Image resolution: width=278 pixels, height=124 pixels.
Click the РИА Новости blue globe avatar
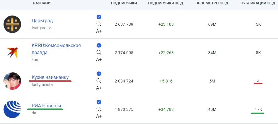pos(12,109)
